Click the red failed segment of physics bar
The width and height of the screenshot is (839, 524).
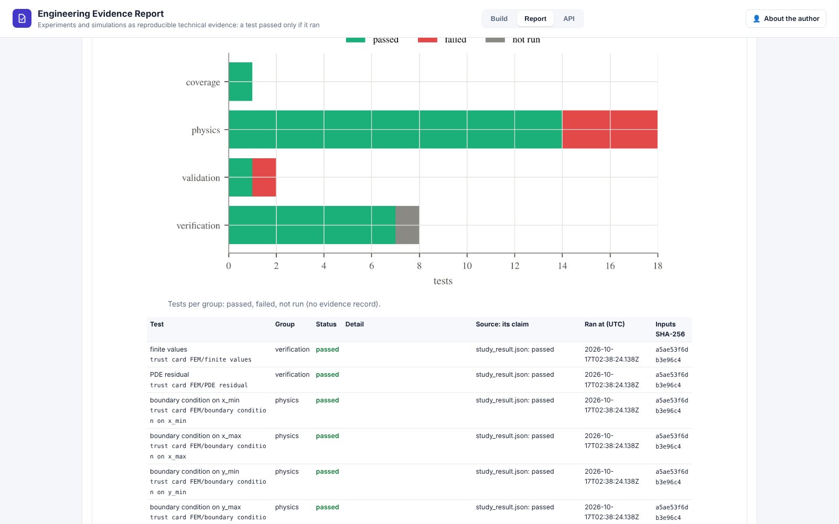pyautogui.click(x=610, y=129)
